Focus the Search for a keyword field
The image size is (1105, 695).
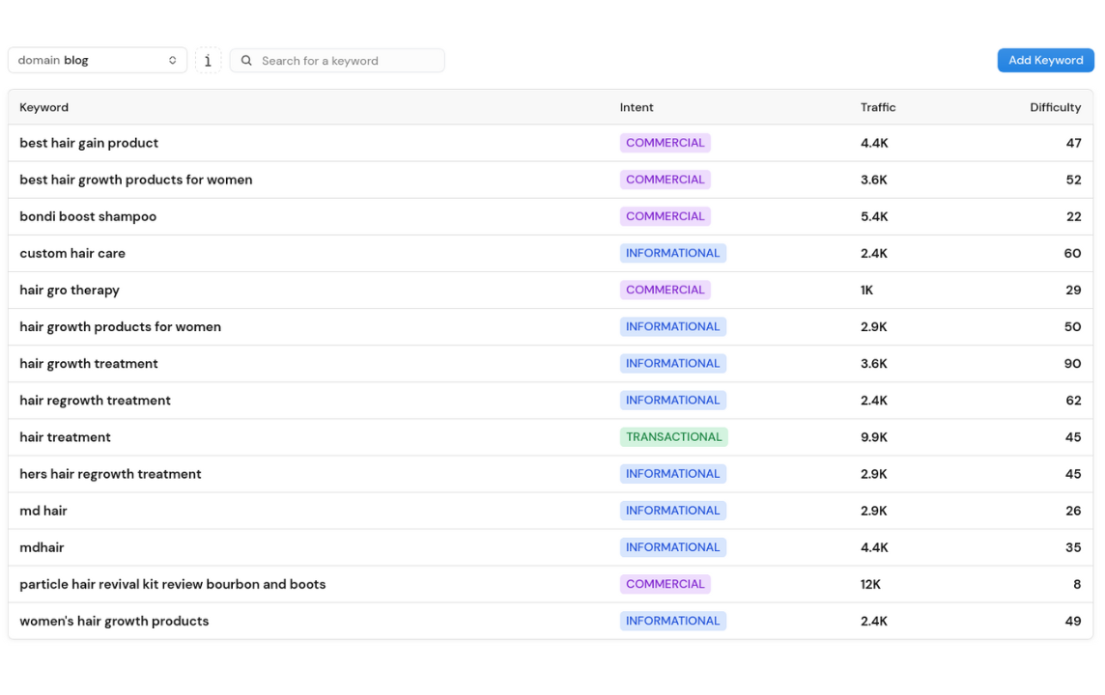337,61
